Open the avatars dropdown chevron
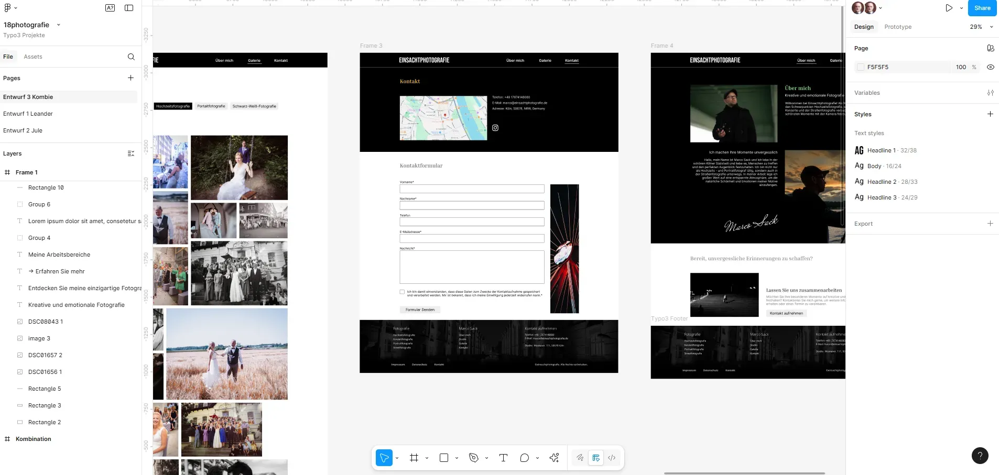 [880, 8]
